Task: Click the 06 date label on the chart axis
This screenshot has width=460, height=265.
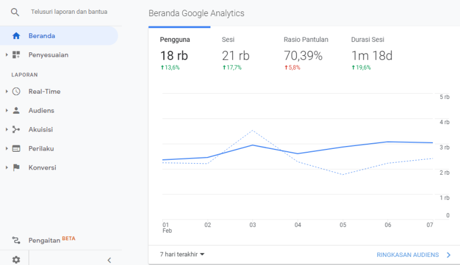Action: point(388,225)
